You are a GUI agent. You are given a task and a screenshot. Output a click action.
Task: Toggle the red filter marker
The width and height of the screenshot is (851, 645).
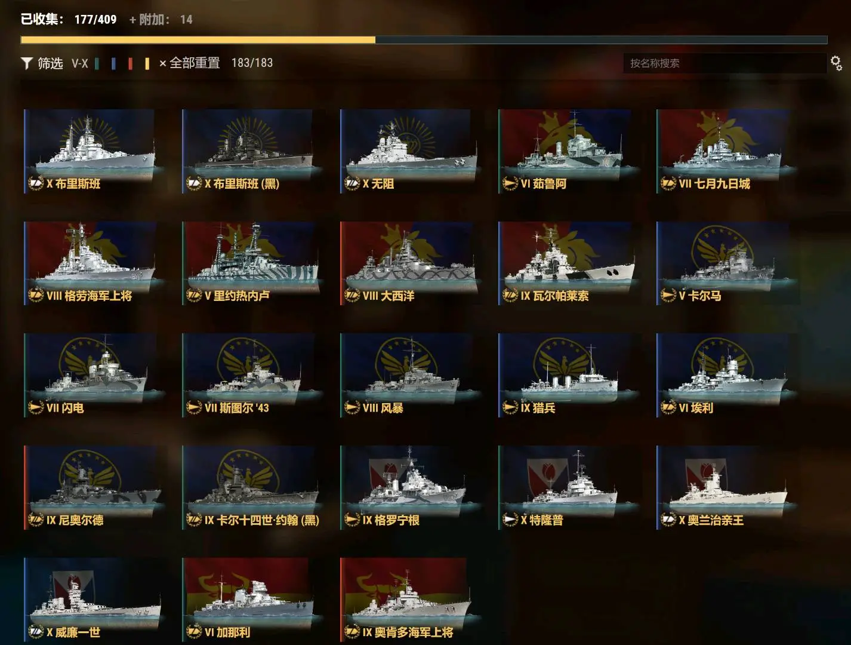(130, 63)
